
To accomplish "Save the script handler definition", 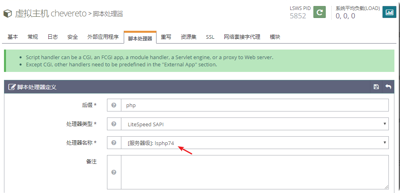I will (376, 87).
